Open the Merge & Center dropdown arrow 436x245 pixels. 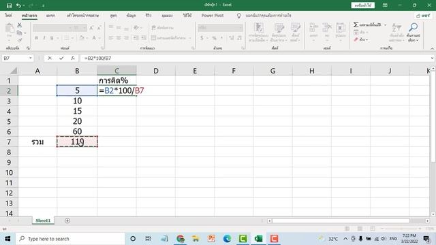coord(190,38)
